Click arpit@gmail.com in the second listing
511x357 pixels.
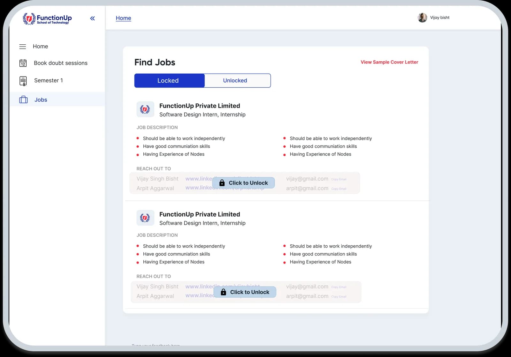307,296
